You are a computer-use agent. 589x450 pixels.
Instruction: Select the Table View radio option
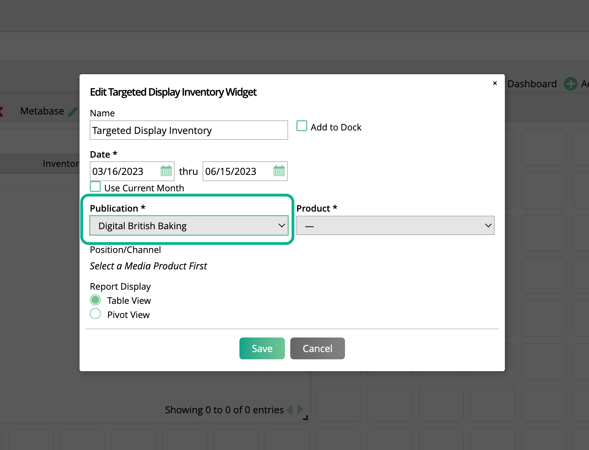pos(95,300)
